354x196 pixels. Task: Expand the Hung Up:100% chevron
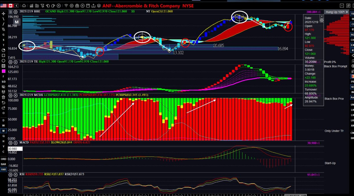pyautogui.click(x=347, y=12)
